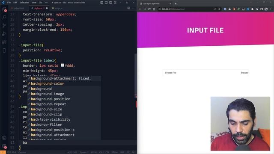Open Search view in VS Code activity bar
Screen dimensions: 274x154
pos(4,17)
